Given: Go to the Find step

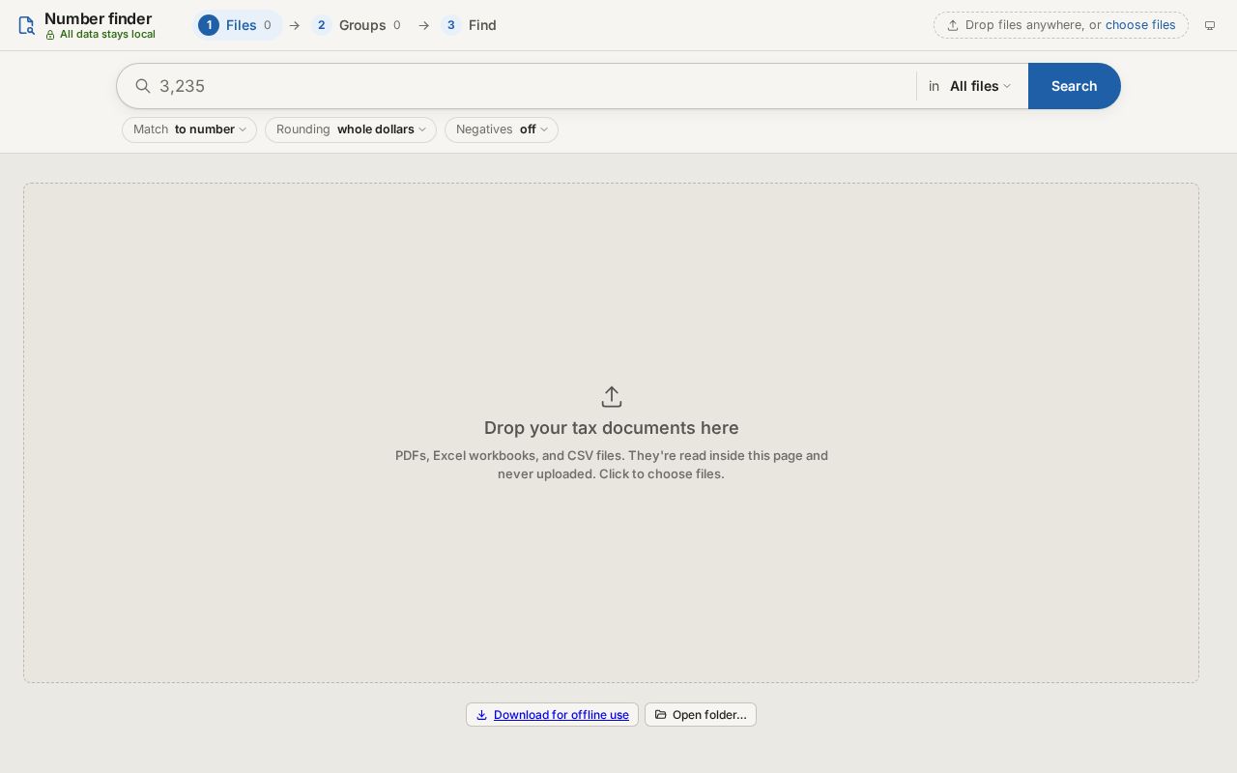Looking at the screenshot, I should [470, 25].
